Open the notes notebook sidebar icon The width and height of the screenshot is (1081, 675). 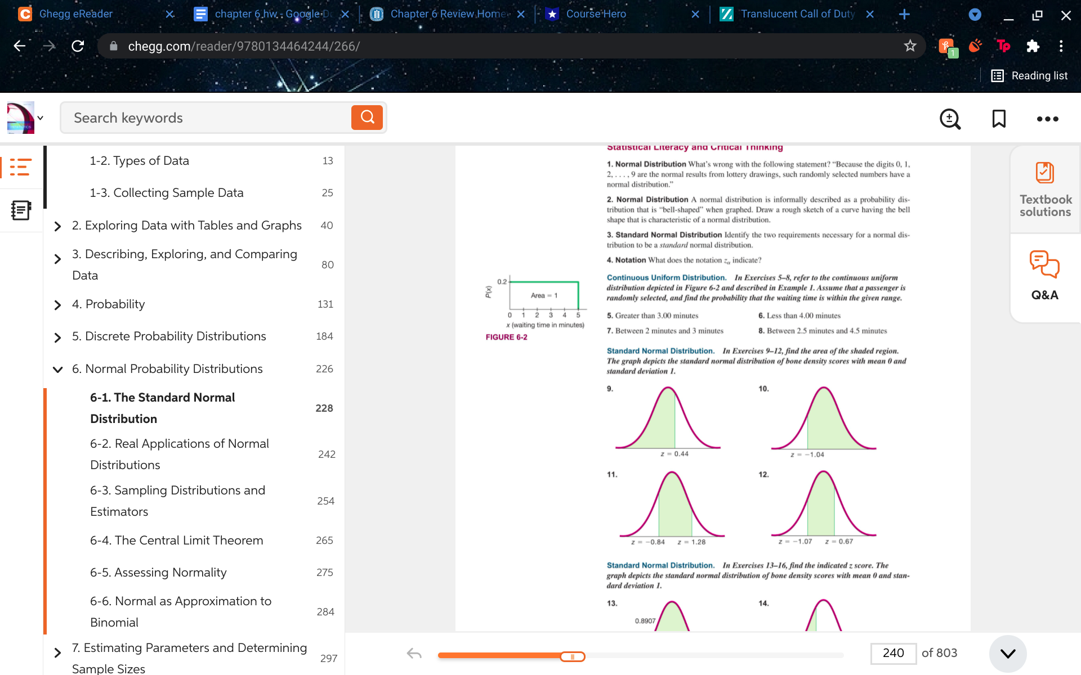click(20, 210)
